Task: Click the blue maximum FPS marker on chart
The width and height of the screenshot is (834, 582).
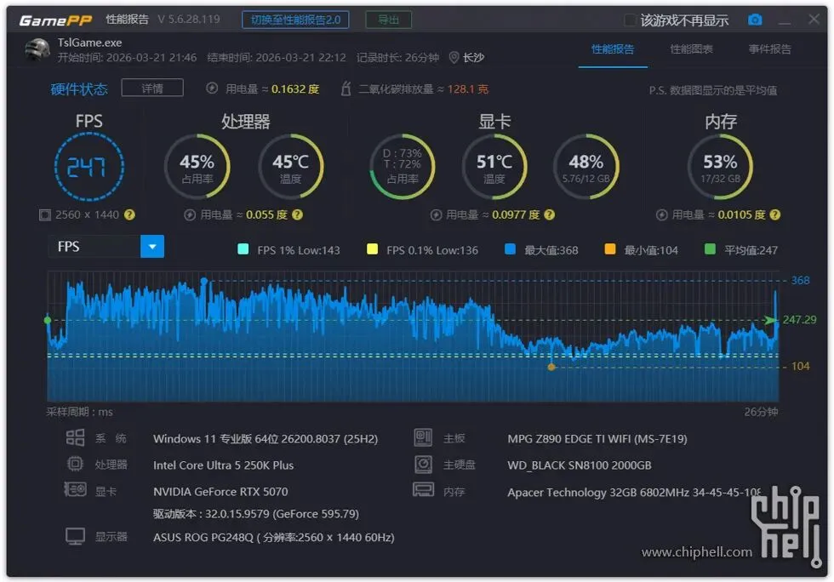Action: pyautogui.click(x=203, y=280)
